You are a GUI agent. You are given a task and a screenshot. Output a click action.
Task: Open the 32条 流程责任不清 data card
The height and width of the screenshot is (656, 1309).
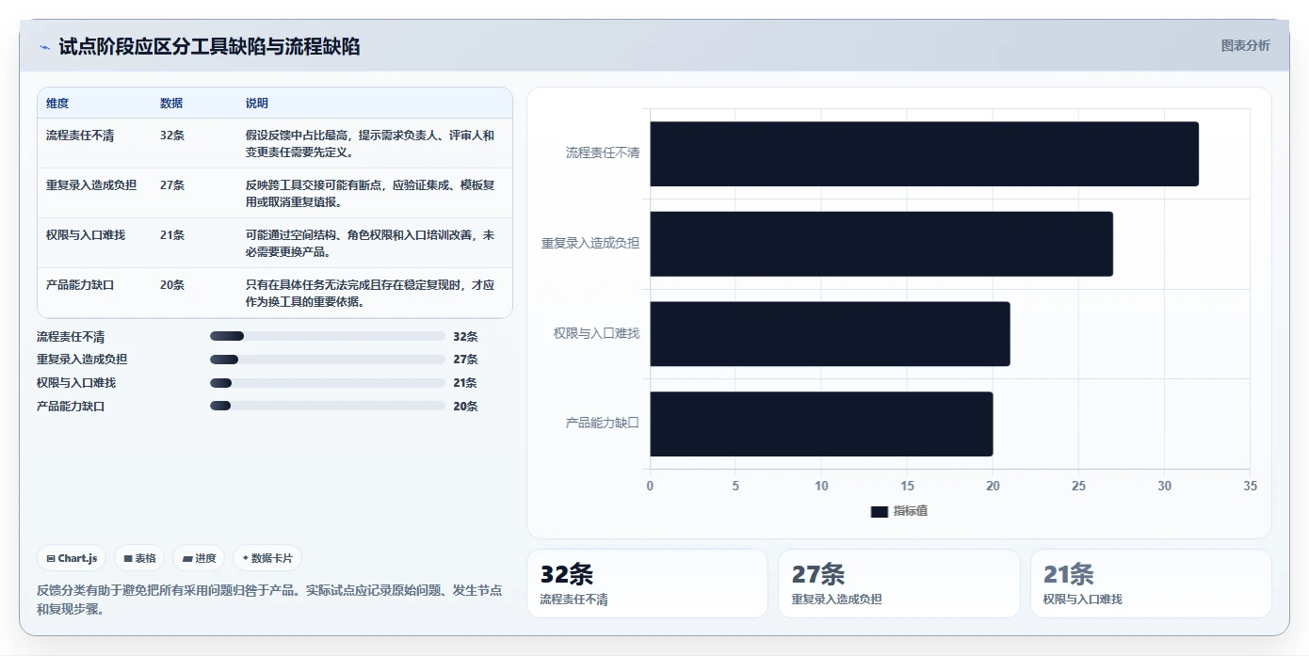coord(647,584)
